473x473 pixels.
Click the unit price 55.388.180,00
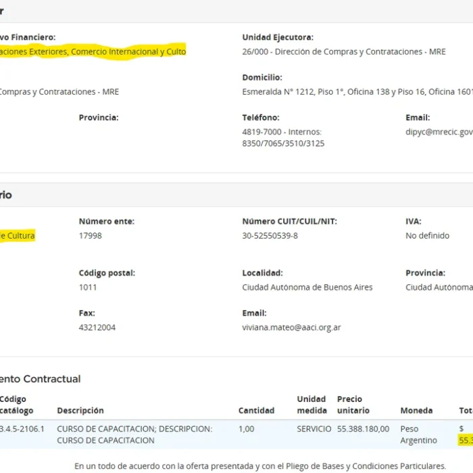click(x=363, y=429)
